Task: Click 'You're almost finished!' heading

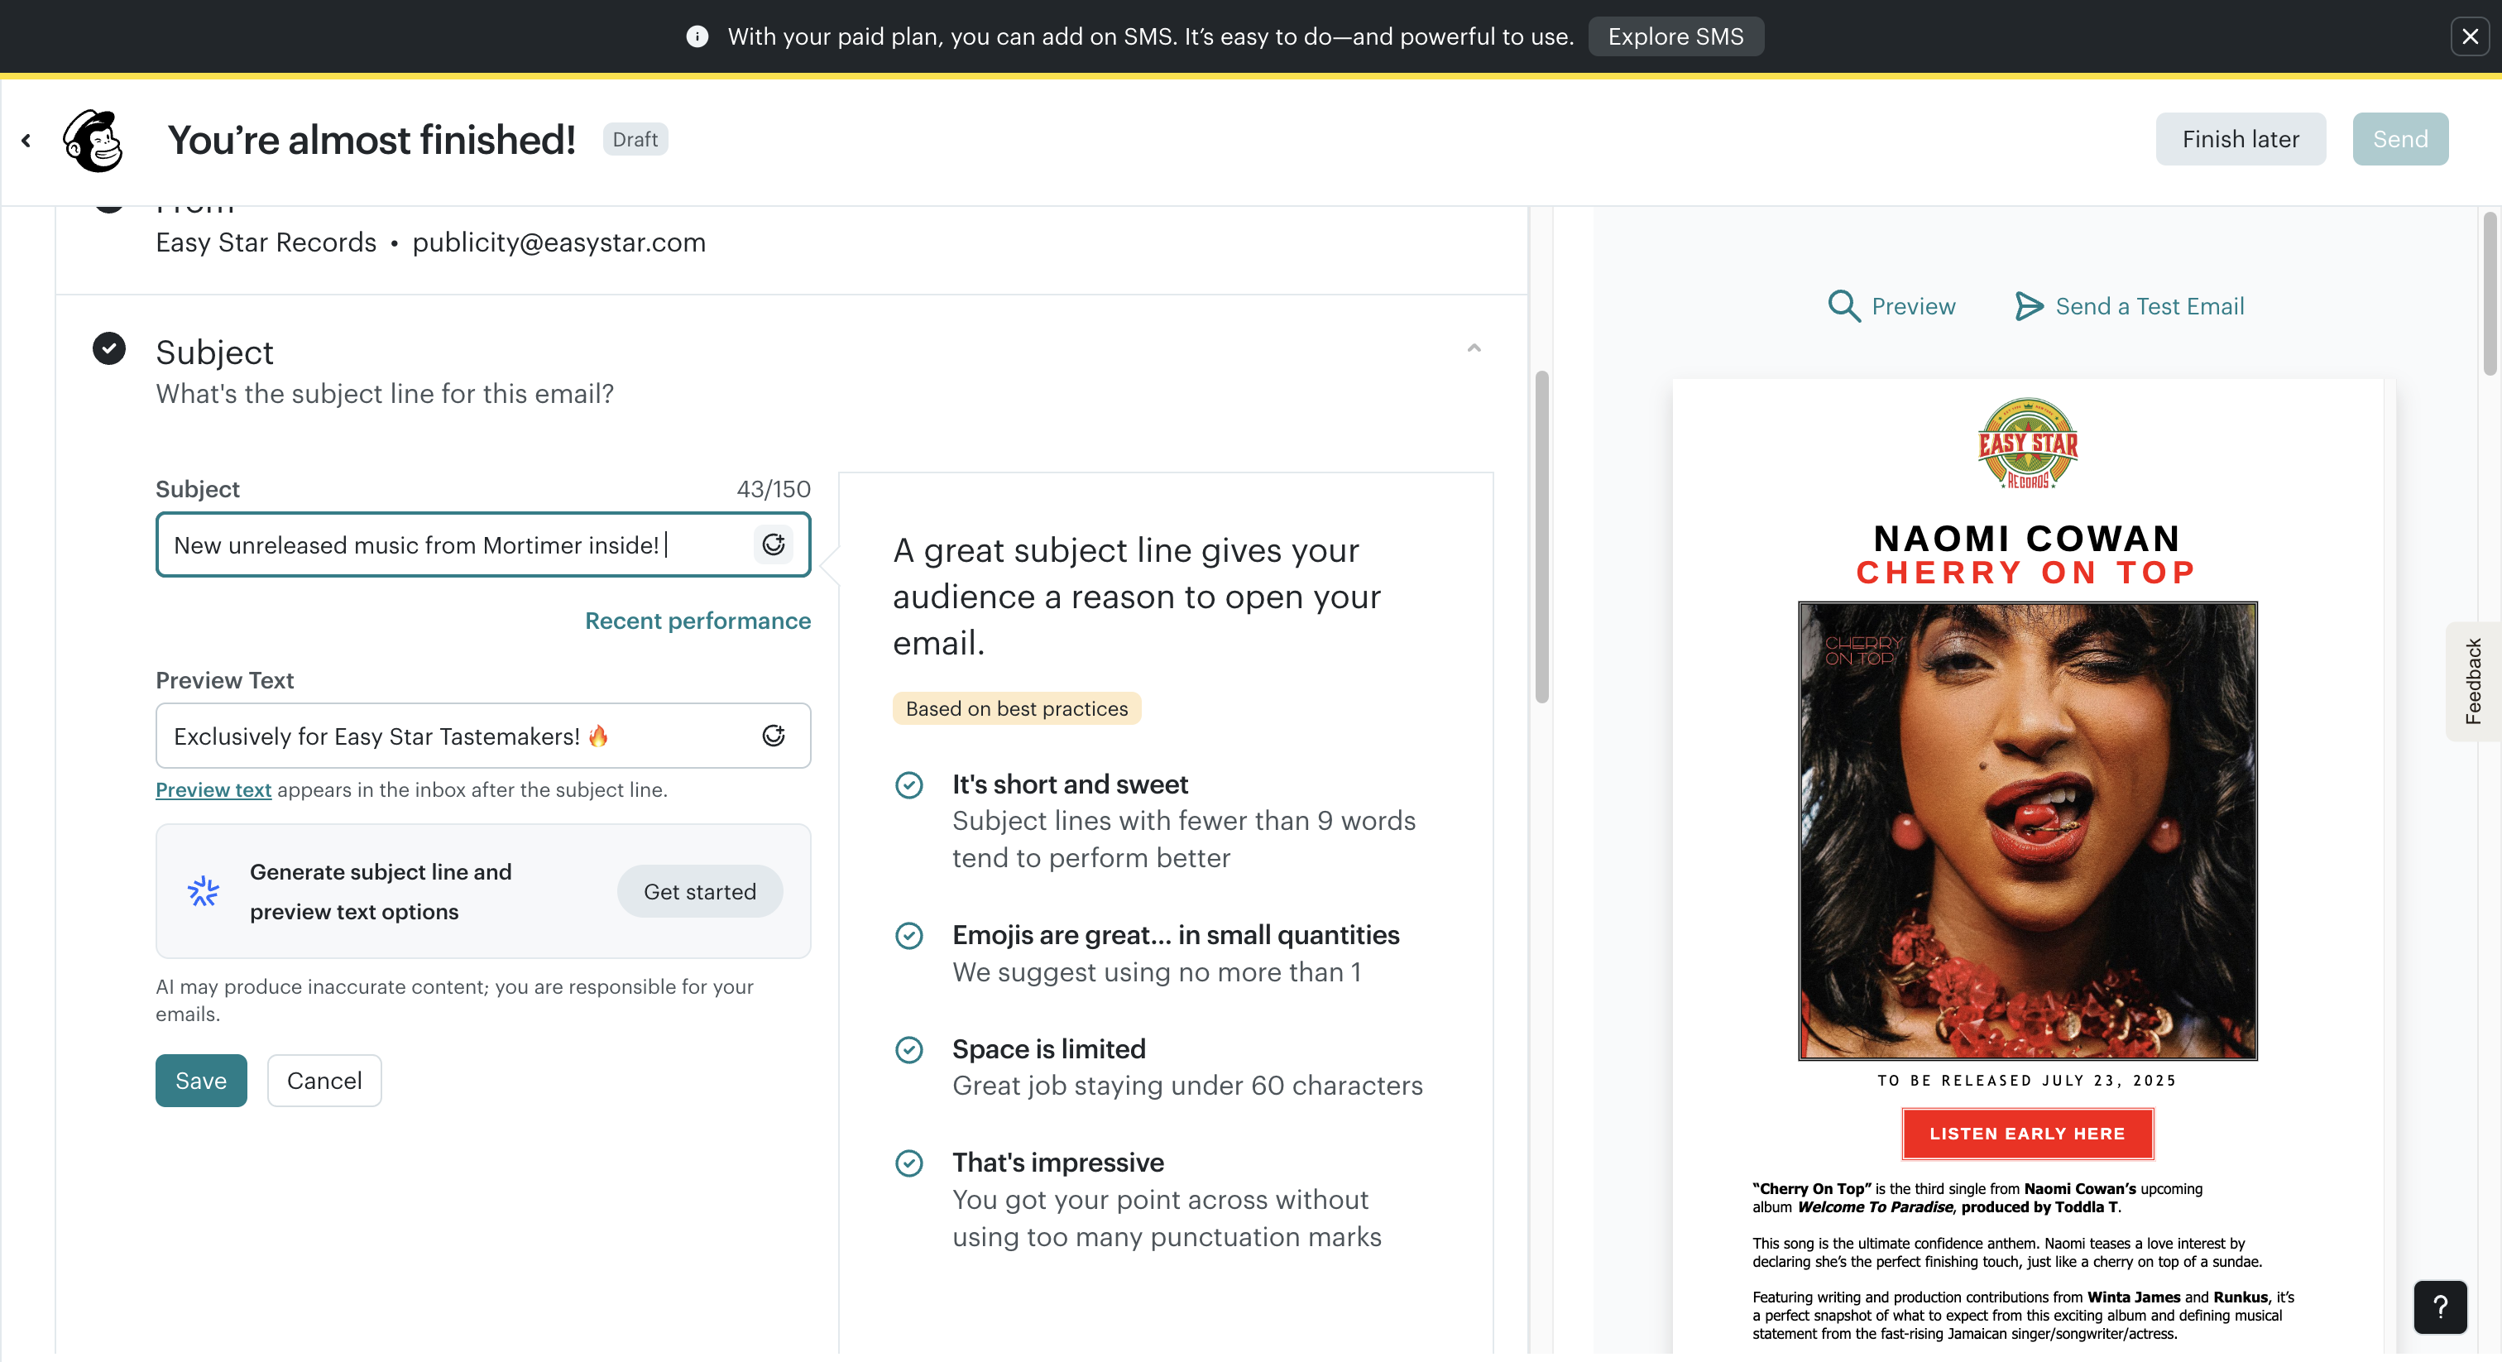Action: [x=371, y=140]
